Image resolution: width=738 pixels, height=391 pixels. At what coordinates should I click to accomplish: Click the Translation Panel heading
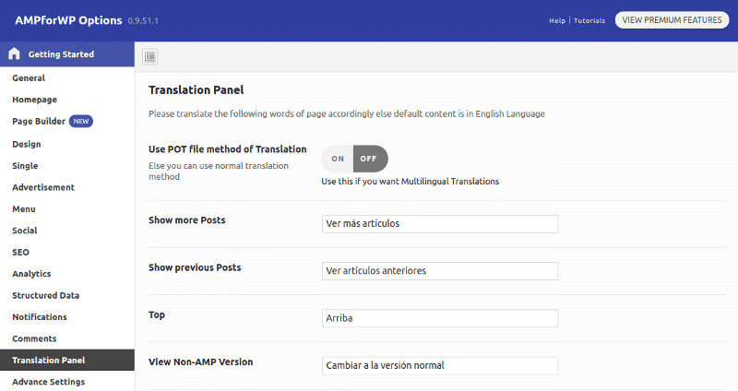click(196, 89)
